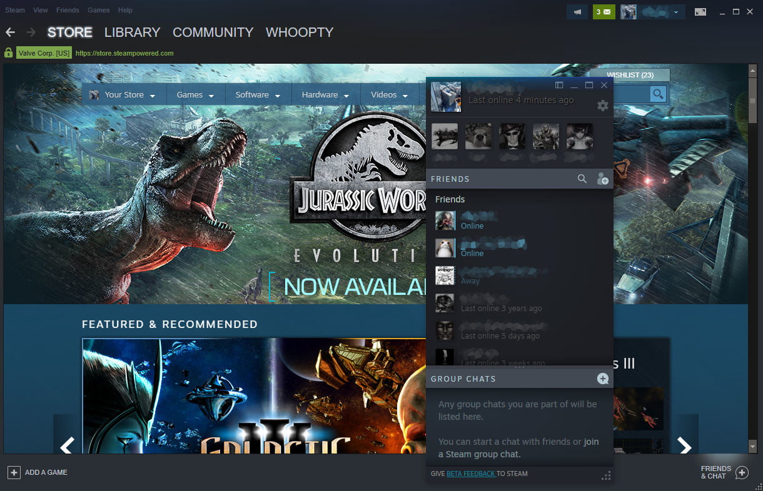Collapse the Group Chats section header
The height and width of the screenshot is (491, 763).
tap(463, 379)
